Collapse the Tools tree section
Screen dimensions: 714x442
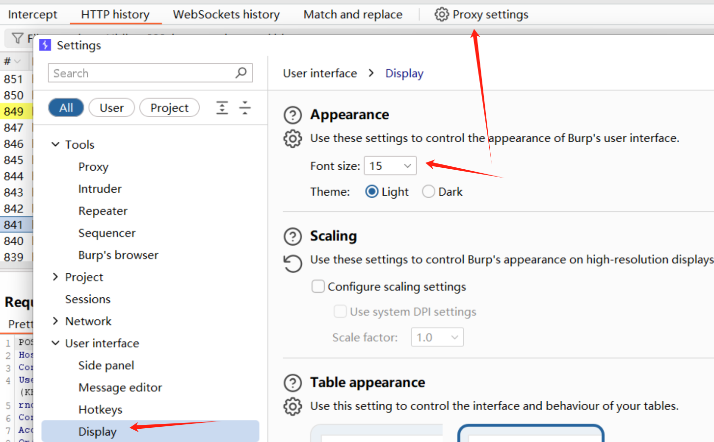tap(55, 144)
